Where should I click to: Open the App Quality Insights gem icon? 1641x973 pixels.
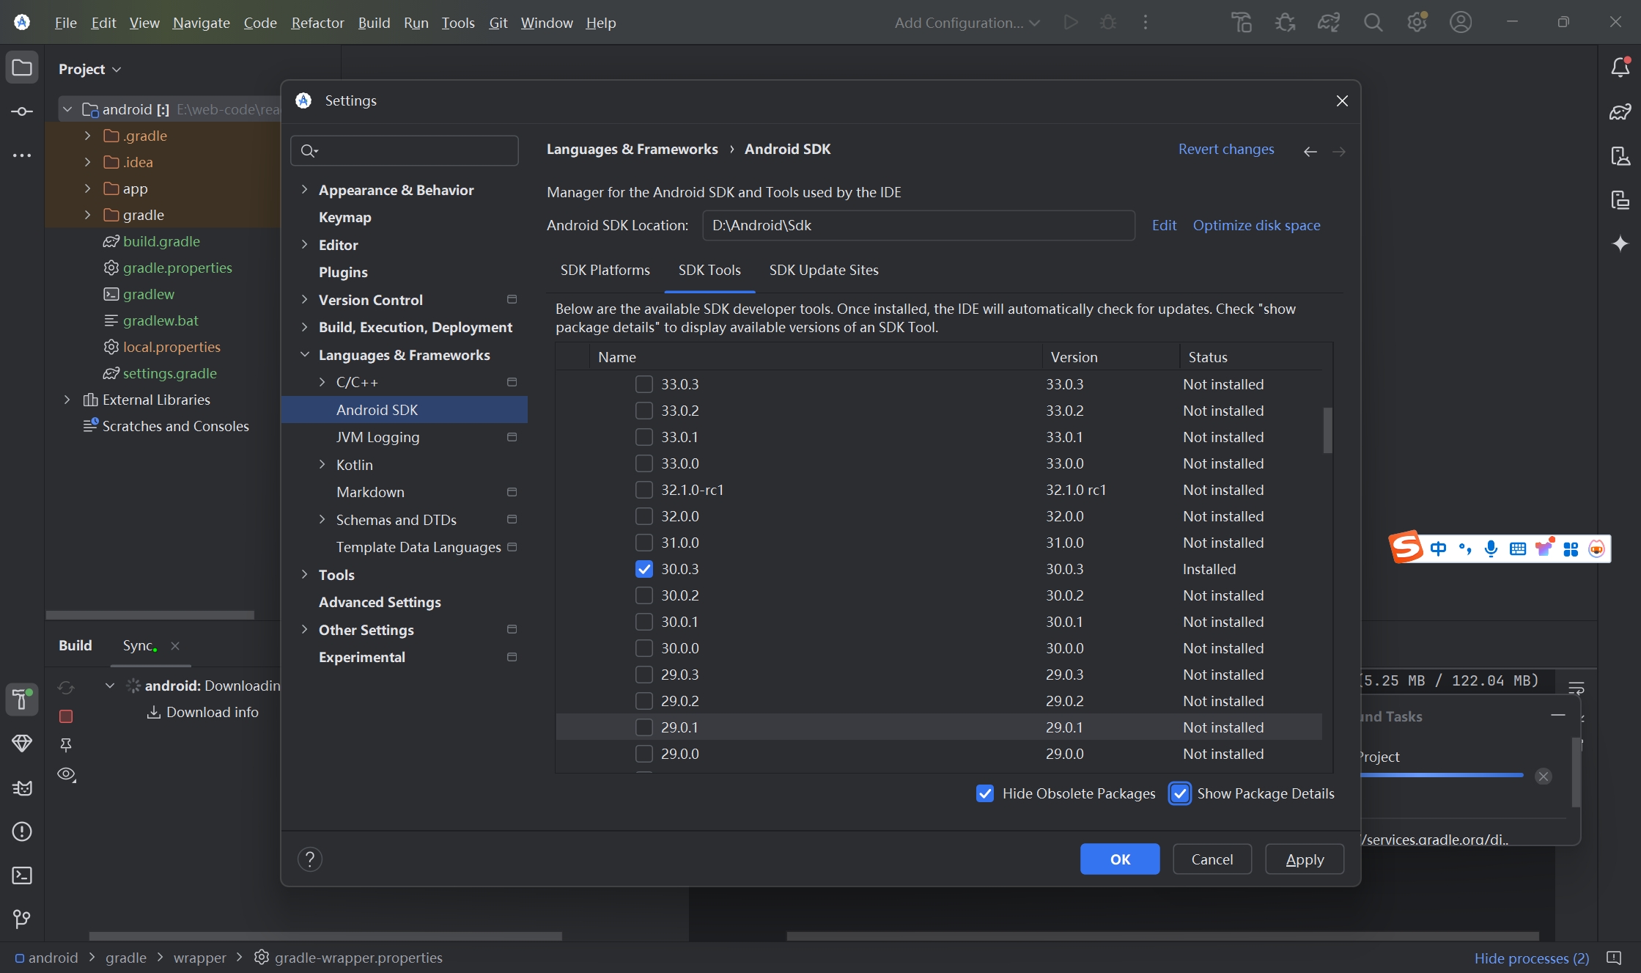(22, 743)
